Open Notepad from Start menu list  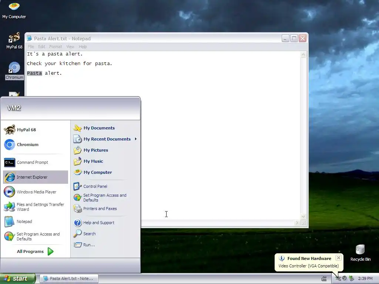coord(35,222)
